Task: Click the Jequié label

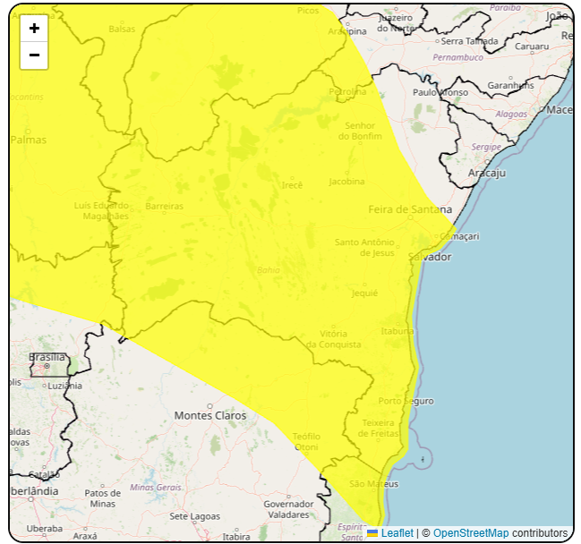Action: pyautogui.click(x=364, y=293)
